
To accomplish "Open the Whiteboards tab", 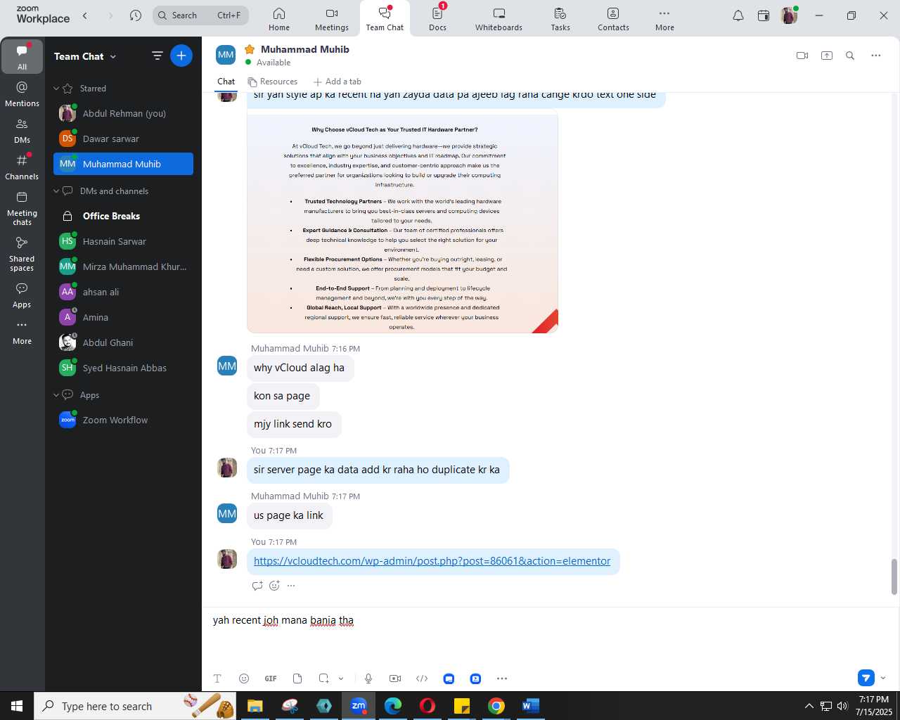I will 499,19.
